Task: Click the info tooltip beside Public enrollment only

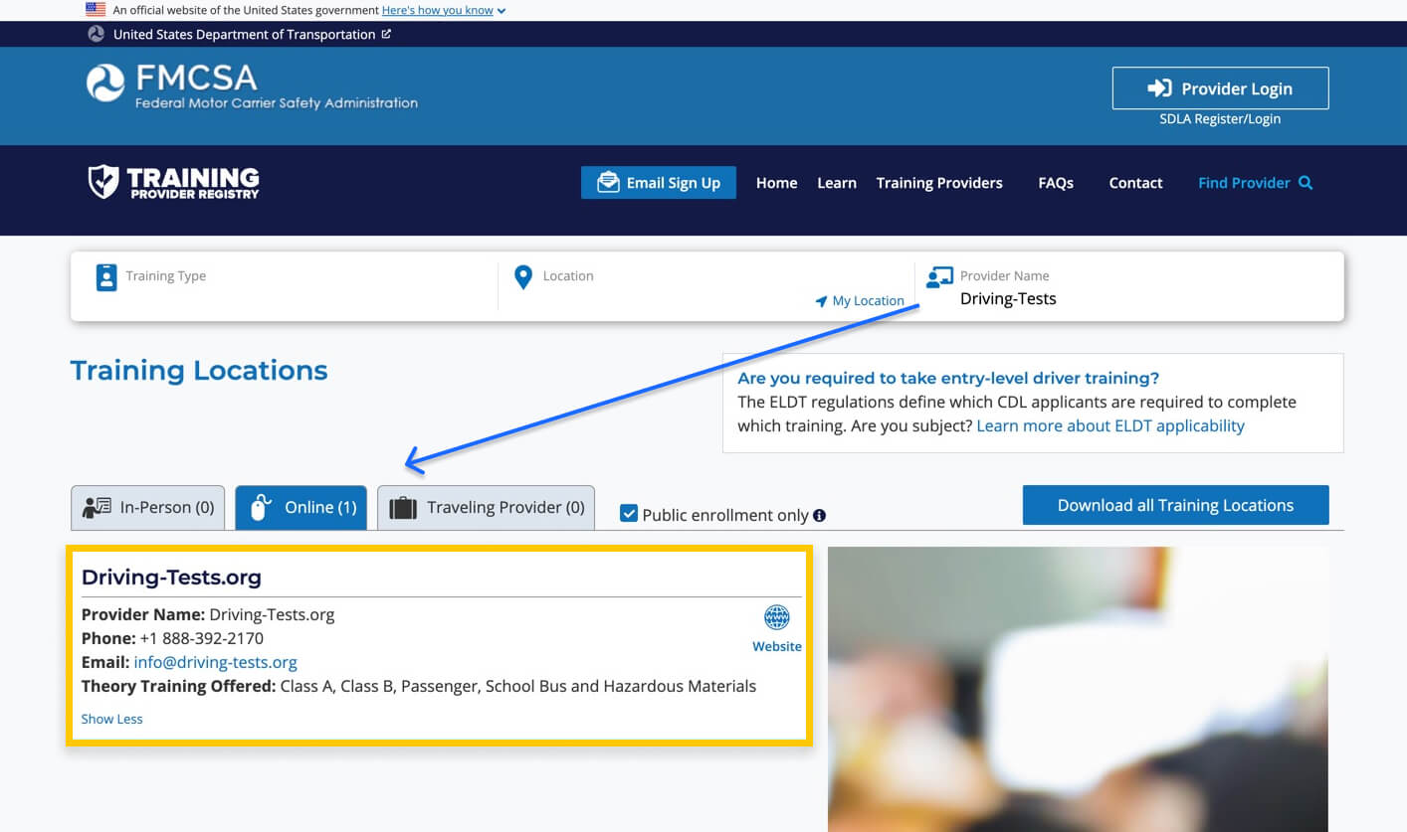Action: point(819,513)
